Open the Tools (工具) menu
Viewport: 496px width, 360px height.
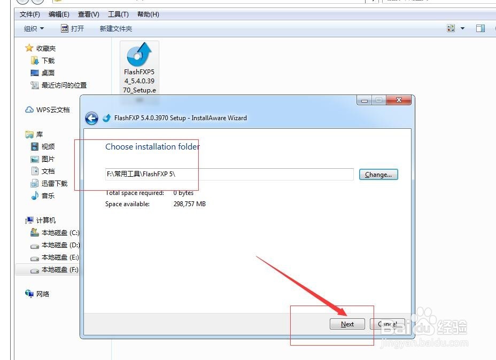[x=118, y=14]
